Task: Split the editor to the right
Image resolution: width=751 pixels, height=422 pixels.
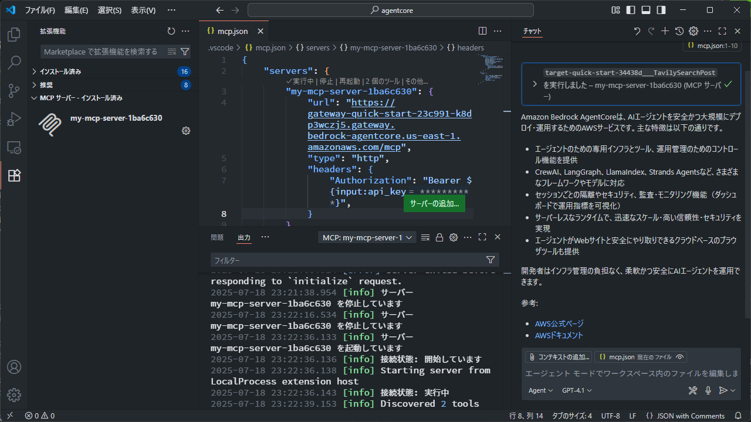Action: [x=482, y=31]
